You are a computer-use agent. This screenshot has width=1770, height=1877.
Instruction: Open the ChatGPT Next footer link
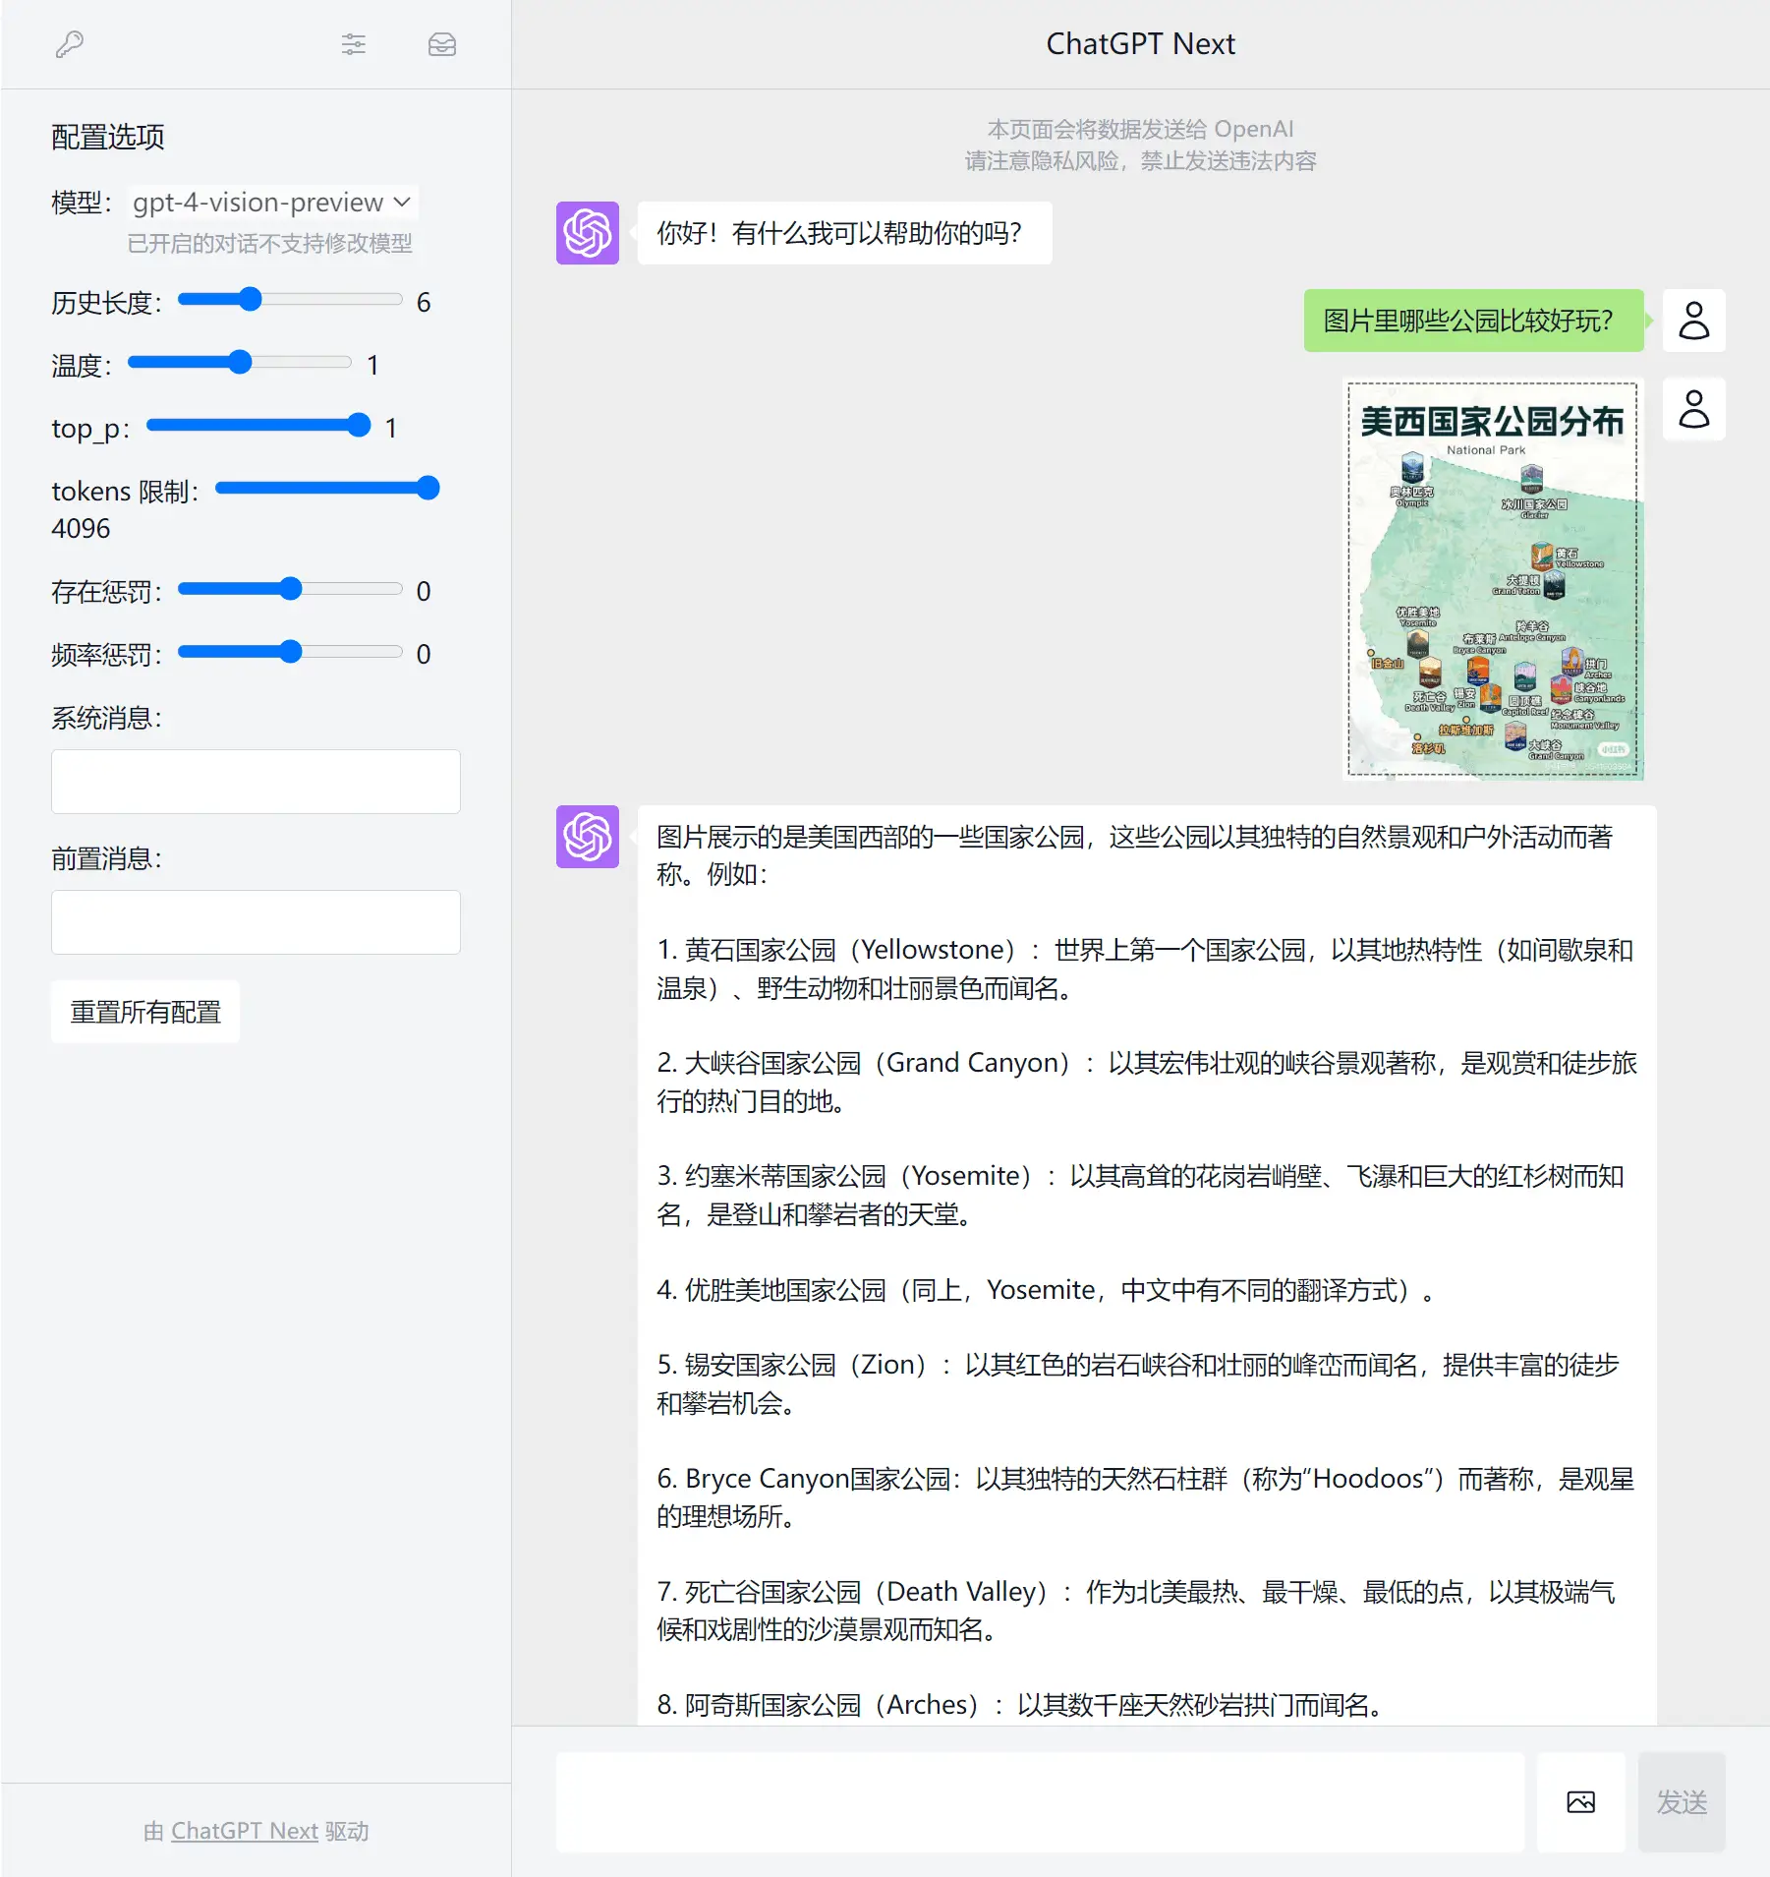click(x=244, y=1831)
